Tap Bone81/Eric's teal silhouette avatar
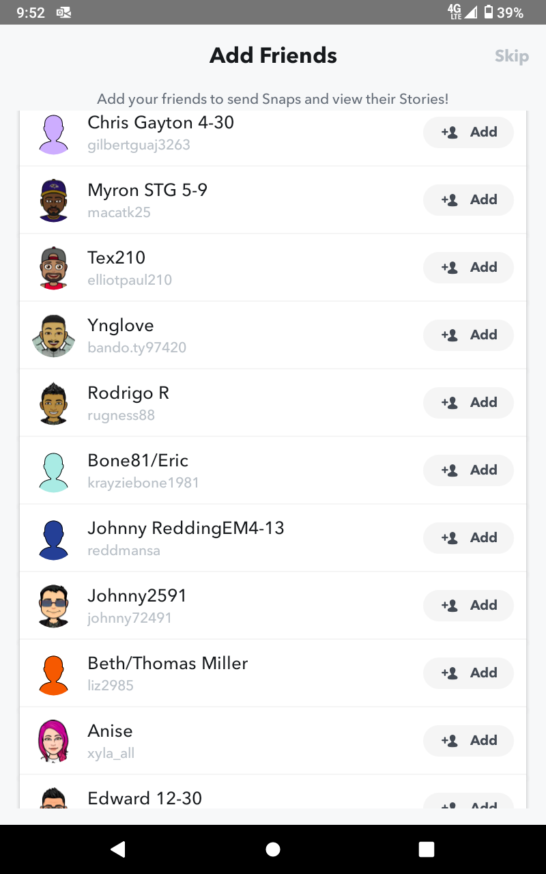546x874 pixels. [x=53, y=470]
